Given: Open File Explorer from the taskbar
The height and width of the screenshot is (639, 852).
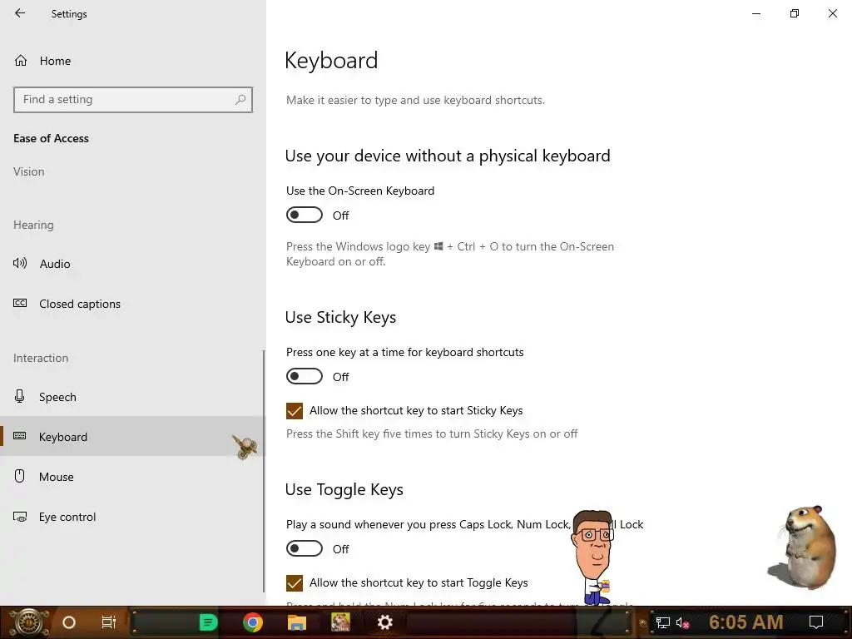Looking at the screenshot, I should [x=297, y=622].
